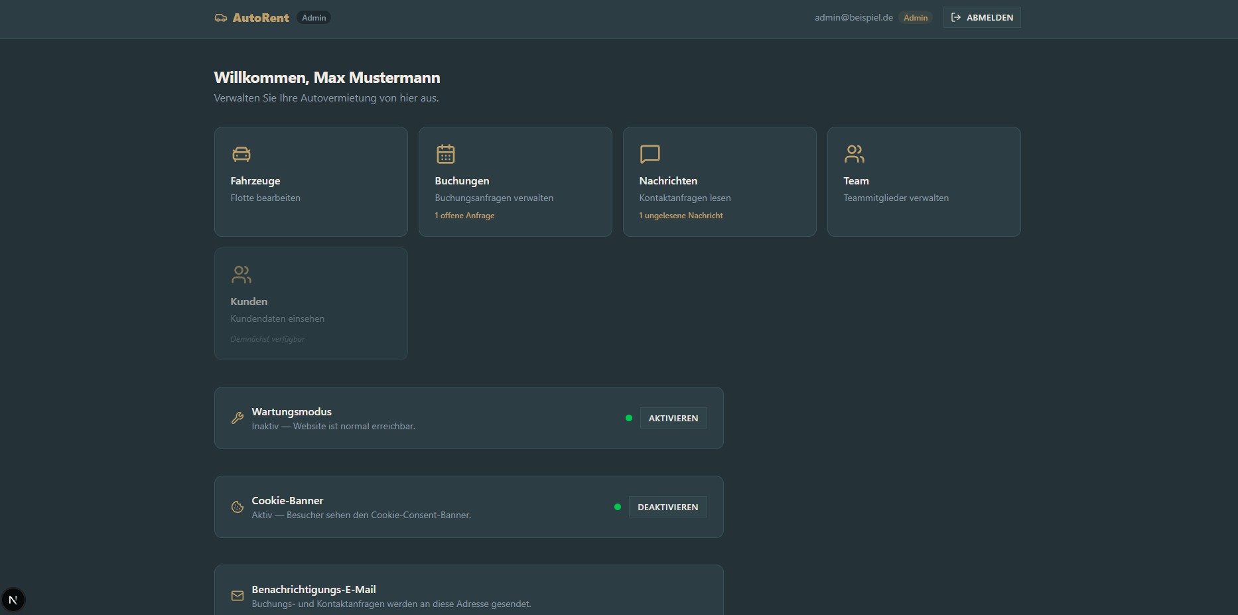Open the Buchungen card title

tap(462, 180)
